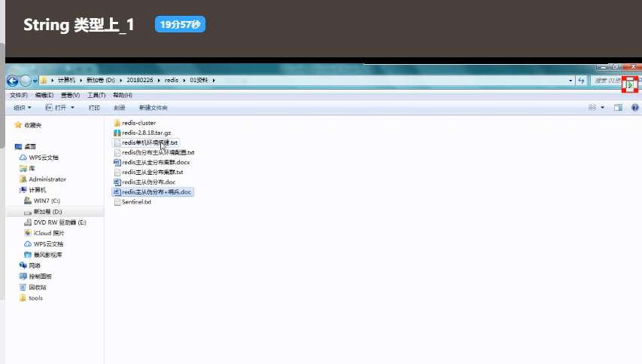
Task: Select the redis-2.8.18.tar.gz archive
Action: [146, 133]
